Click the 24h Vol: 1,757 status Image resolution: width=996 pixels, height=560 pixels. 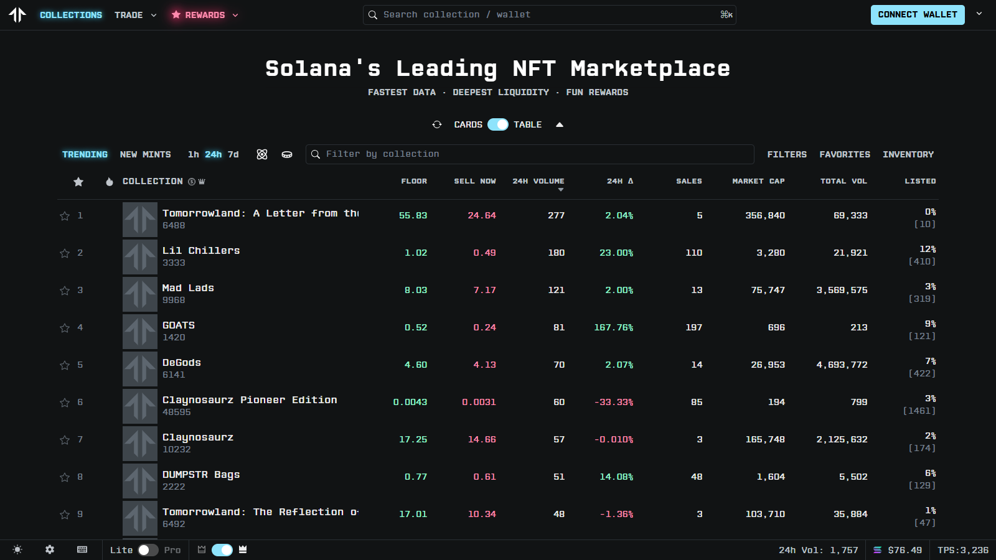(x=819, y=550)
